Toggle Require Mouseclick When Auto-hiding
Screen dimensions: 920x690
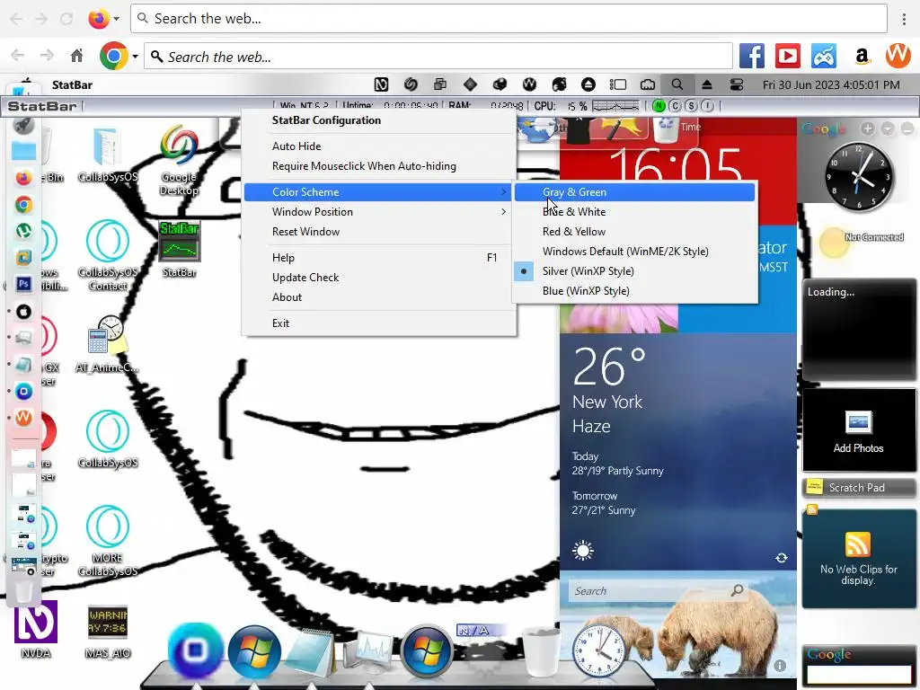tap(377, 166)
